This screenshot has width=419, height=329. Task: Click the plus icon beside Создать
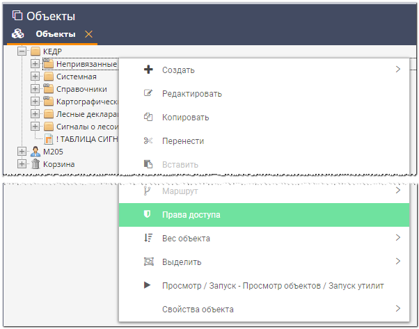[x=148, y=70]
